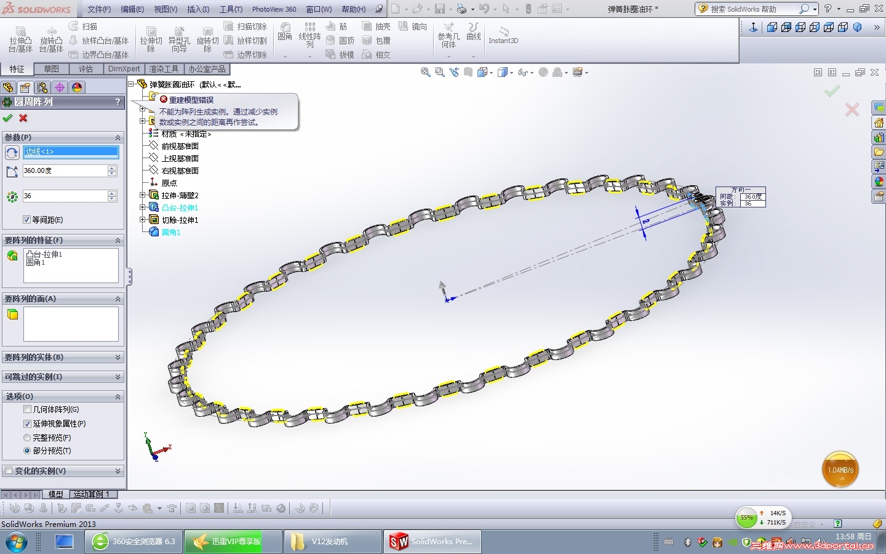Open 迅雷VIP尊享版 from the taskbar
The height and width of the screenshot is (554, 886).
click(233, 542)
